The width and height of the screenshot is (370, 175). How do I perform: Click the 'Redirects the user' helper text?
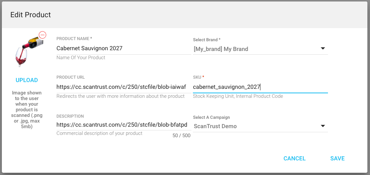pos(120,96)
